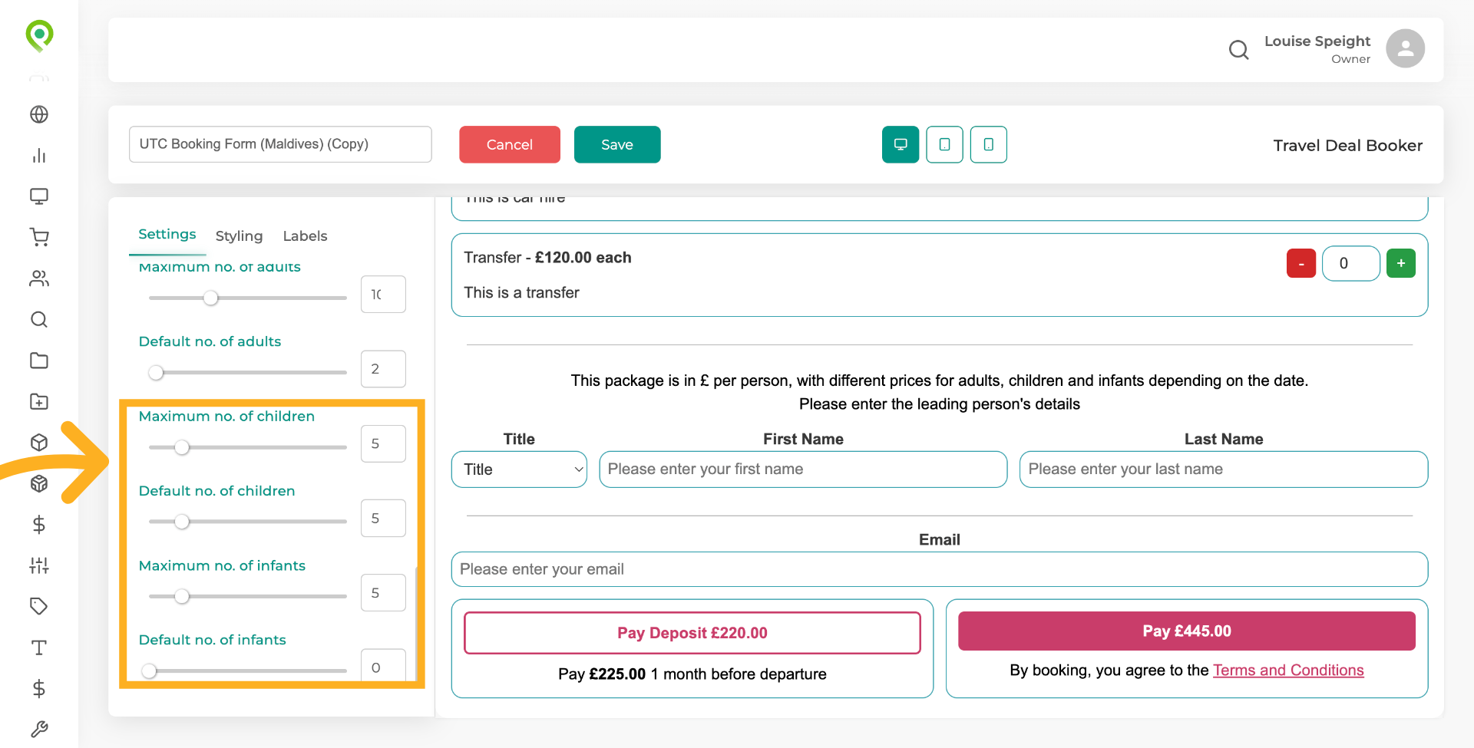Click the search icon in top header

[1238, 50]
